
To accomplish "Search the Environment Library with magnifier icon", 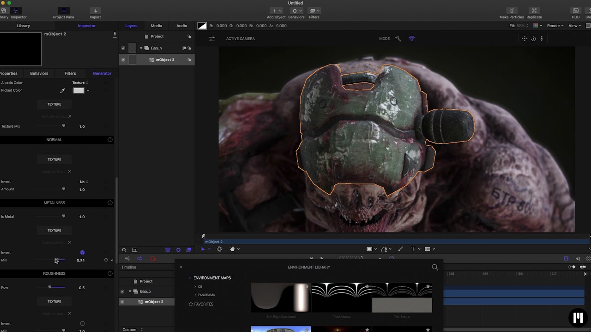I will [434, 267].
